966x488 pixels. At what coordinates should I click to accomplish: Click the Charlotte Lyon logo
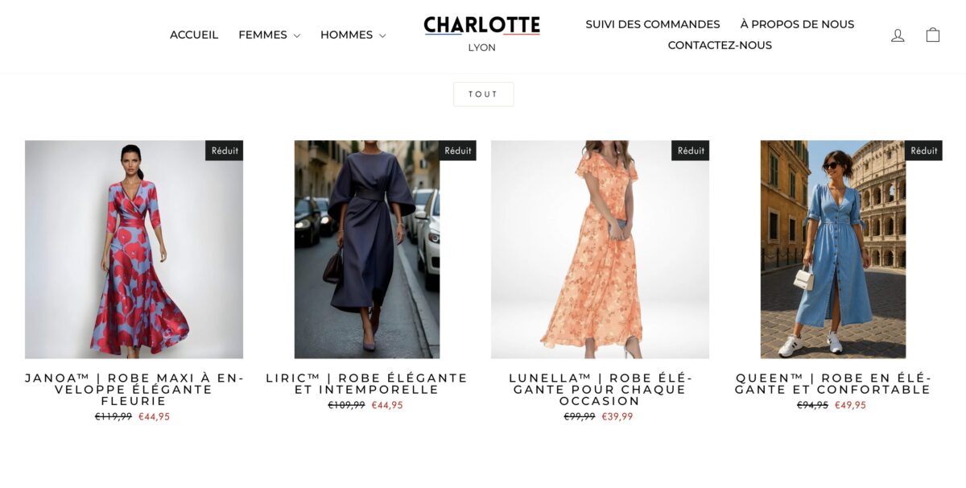pos(482,35)
